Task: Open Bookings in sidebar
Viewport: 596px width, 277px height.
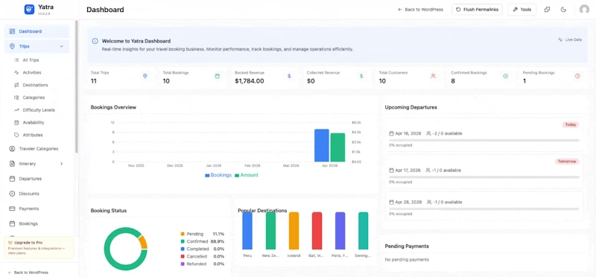Action: pyautogui.click(x=28, y=224)
